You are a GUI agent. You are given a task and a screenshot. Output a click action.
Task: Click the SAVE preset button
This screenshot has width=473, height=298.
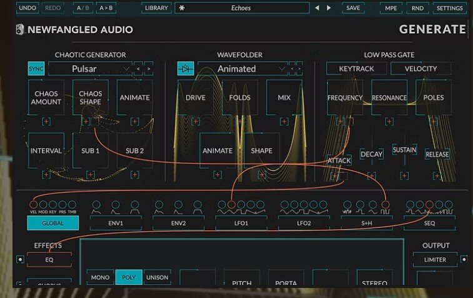[353, 8]
